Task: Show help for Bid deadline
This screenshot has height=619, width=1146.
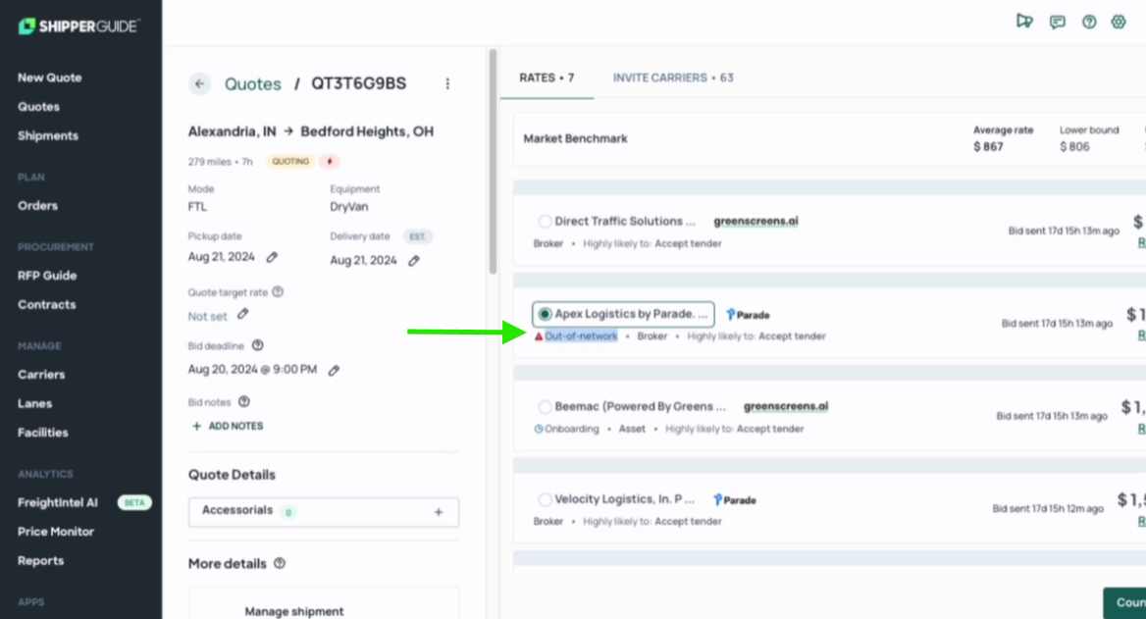Action: [257, 345]
